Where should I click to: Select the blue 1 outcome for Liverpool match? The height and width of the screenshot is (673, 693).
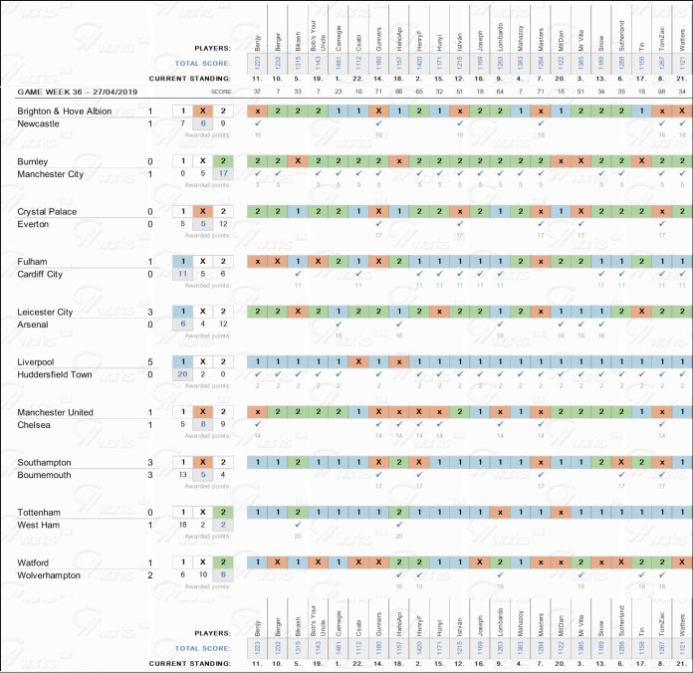pos(180,361)
